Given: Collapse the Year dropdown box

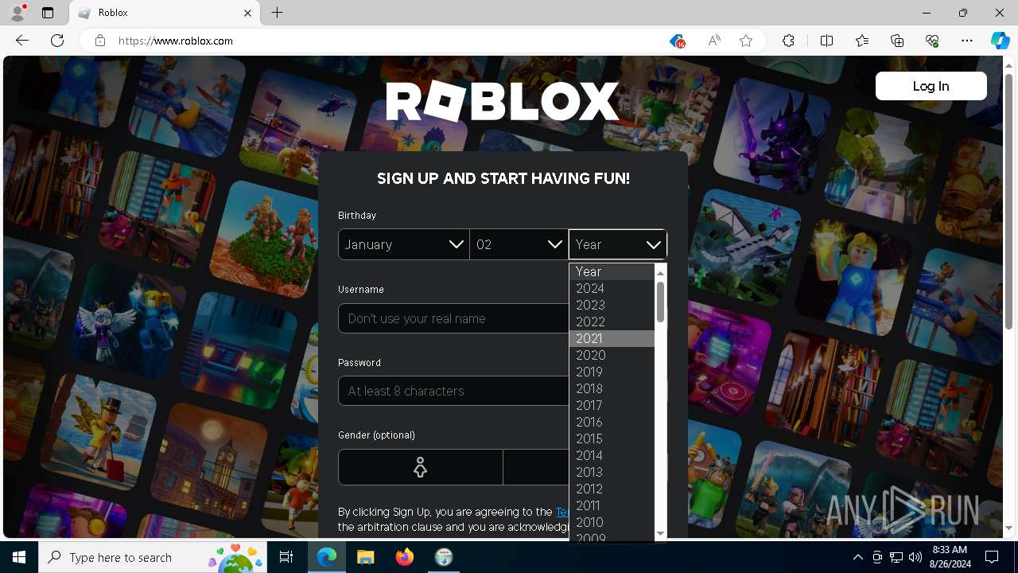Looking at the screenshot, I should pyautogui.click(x=618, y=244).
